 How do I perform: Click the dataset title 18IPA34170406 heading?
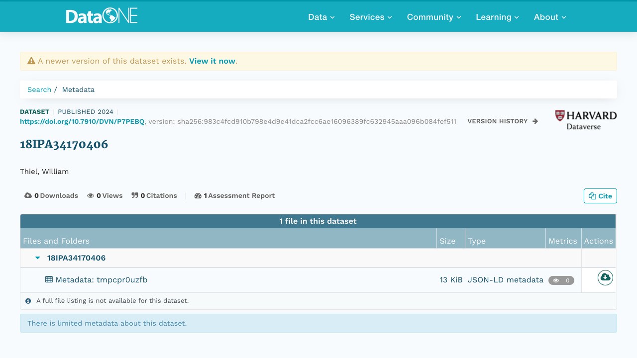[64, 145]
